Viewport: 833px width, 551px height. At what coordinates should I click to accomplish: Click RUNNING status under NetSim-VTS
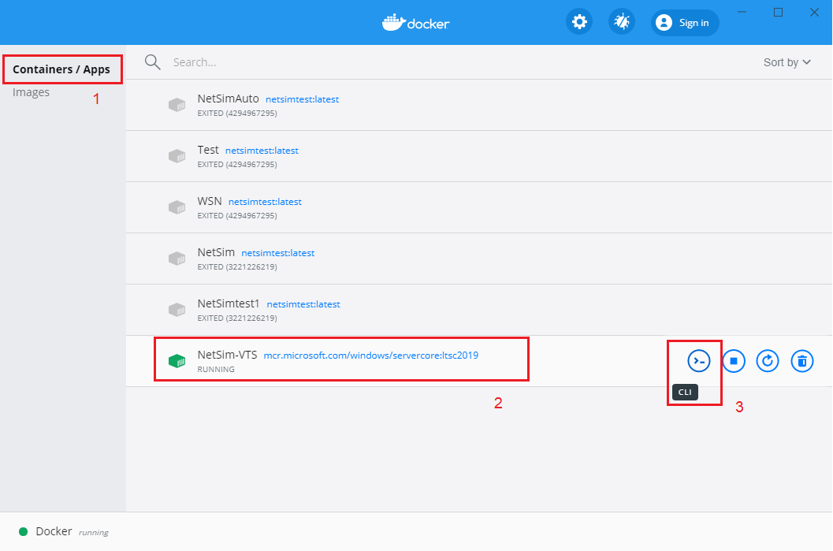(216, 369)
